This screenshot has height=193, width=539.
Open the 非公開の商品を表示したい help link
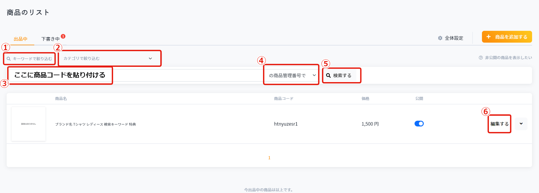click(x=508, y=58)
